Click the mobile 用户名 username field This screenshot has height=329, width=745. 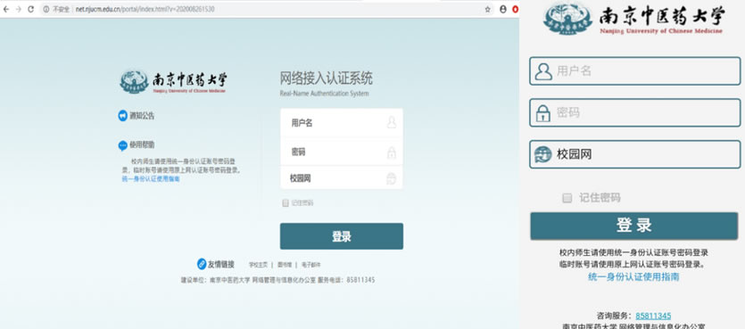(634, 71)
